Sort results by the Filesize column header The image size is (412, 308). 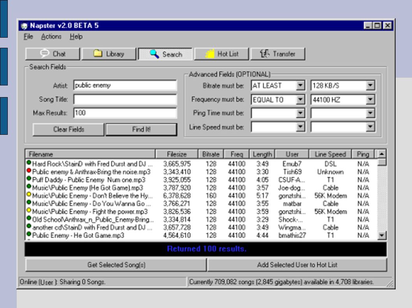click(176, 154)
